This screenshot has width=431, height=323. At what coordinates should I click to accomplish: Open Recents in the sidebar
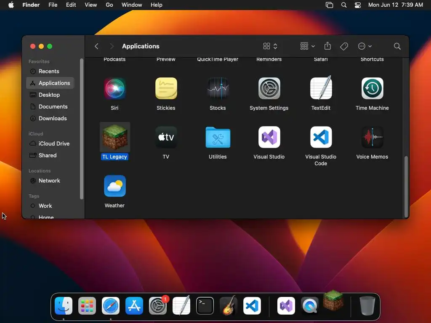pyautogui.click(x=50, y=71)
